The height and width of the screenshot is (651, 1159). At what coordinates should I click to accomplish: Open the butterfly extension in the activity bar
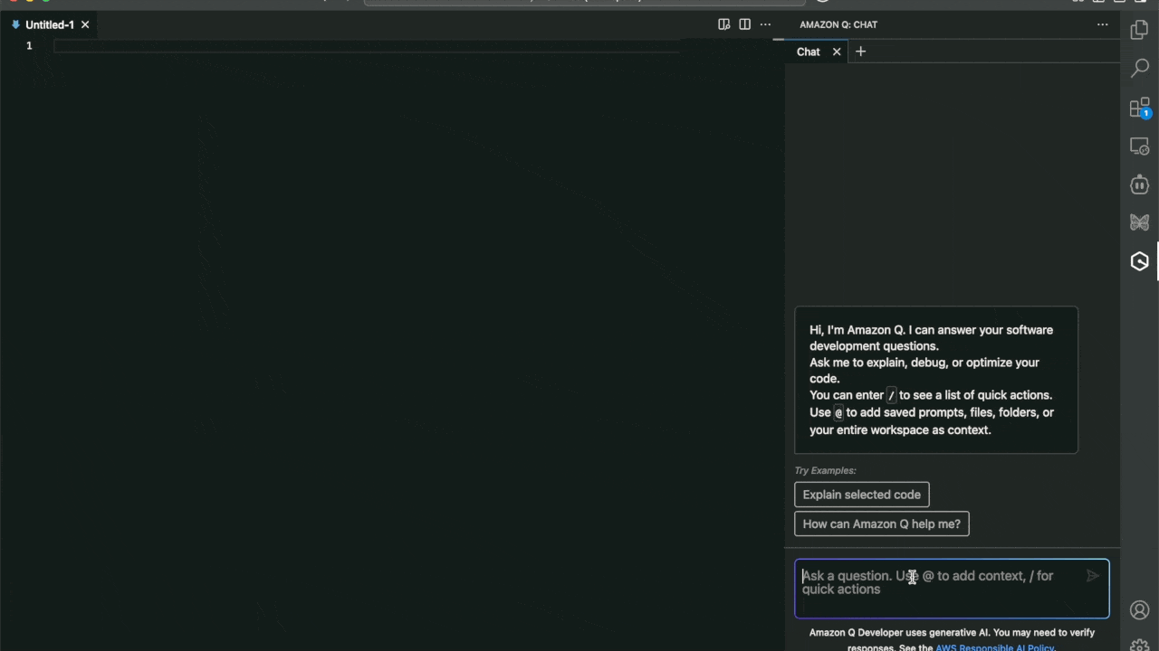click(x=1139, y=222)
